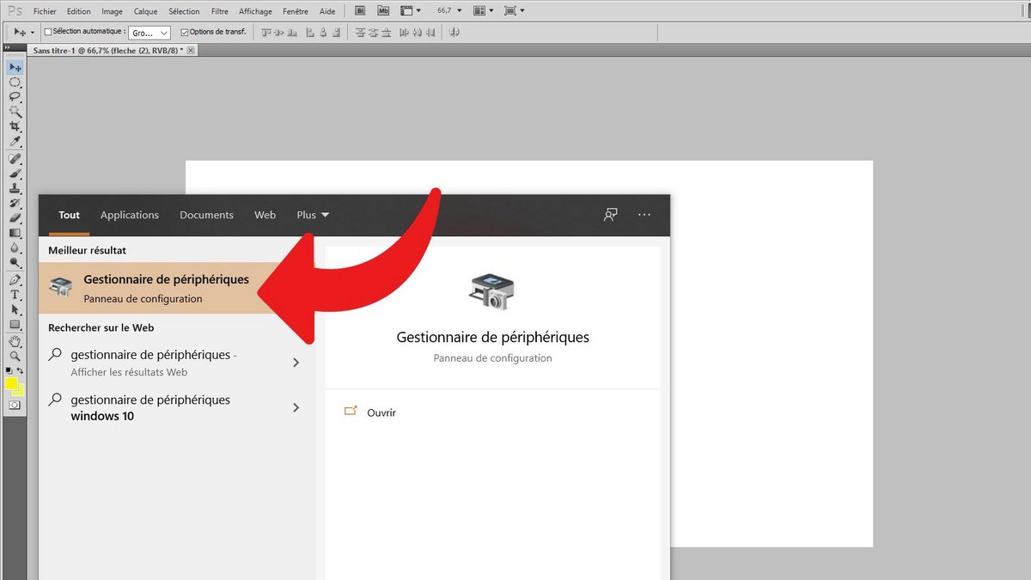Viewport: 1031px width, 580px height.
Task: Select the Eyedropper tool
Action: [x=15, y=141]
